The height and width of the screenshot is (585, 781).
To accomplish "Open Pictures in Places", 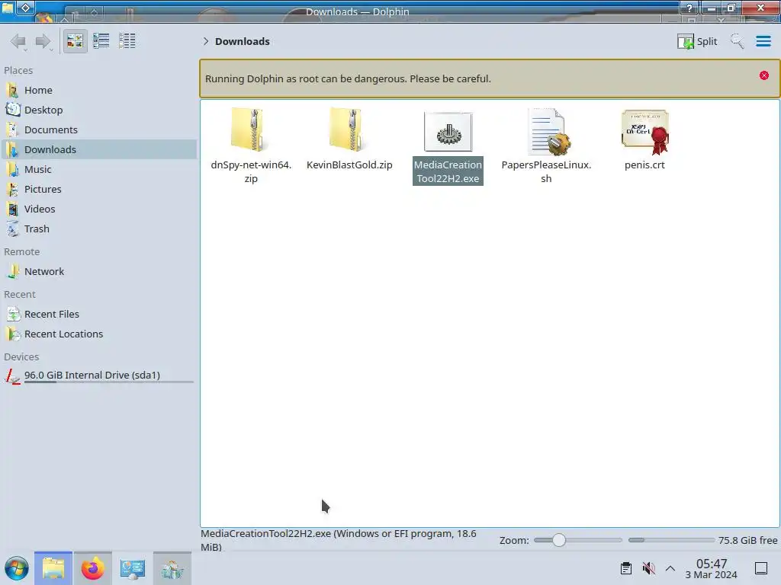I will [x=99, y=190].
